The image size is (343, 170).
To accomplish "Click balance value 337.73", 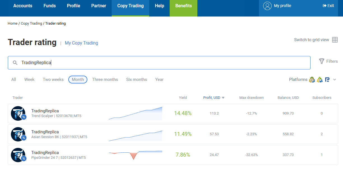I will tap(288, 155).
